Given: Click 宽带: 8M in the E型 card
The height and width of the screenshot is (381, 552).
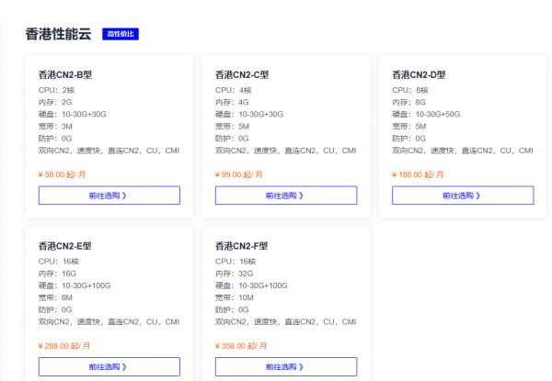Looking at the screenshot, I should 55,297.
